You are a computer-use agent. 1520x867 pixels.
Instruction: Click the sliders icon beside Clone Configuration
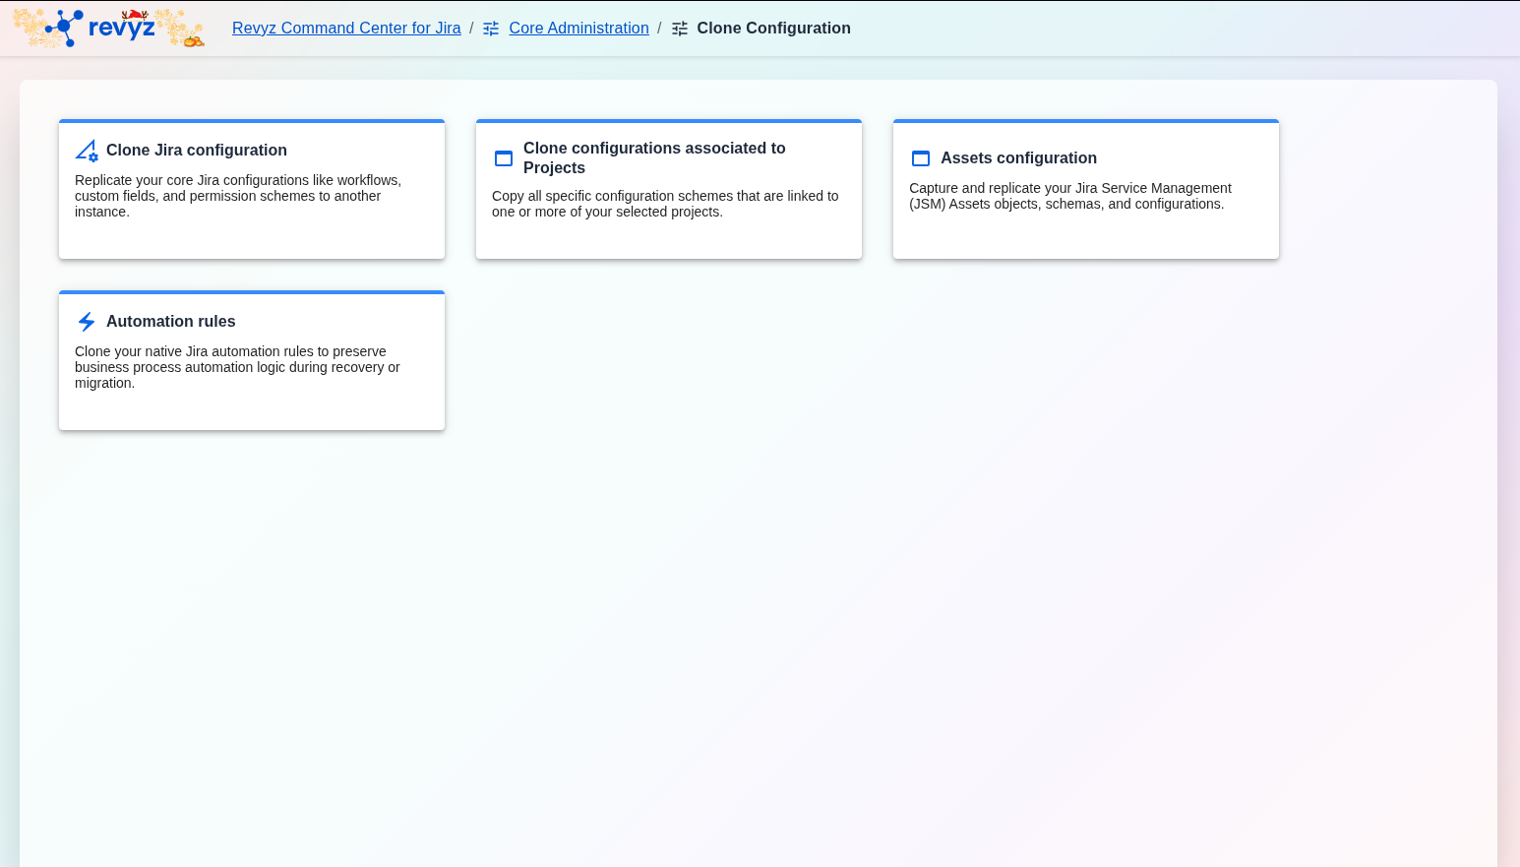point(680,29)
